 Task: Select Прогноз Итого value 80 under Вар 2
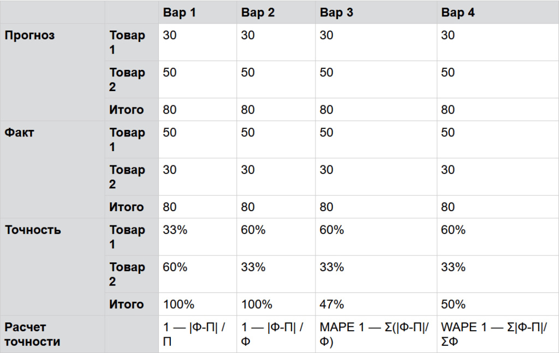pos(248,110)
